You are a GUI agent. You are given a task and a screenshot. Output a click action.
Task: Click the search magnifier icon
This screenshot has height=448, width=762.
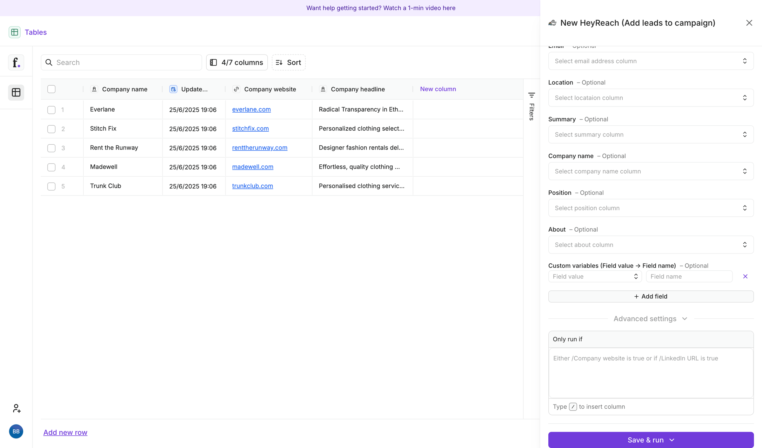49,63
